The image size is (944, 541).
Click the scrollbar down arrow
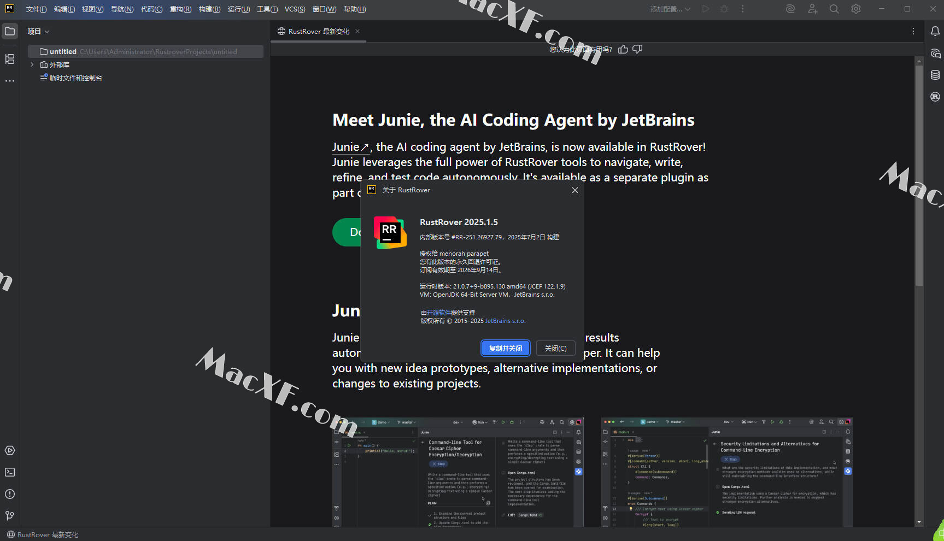click(919, 522)
